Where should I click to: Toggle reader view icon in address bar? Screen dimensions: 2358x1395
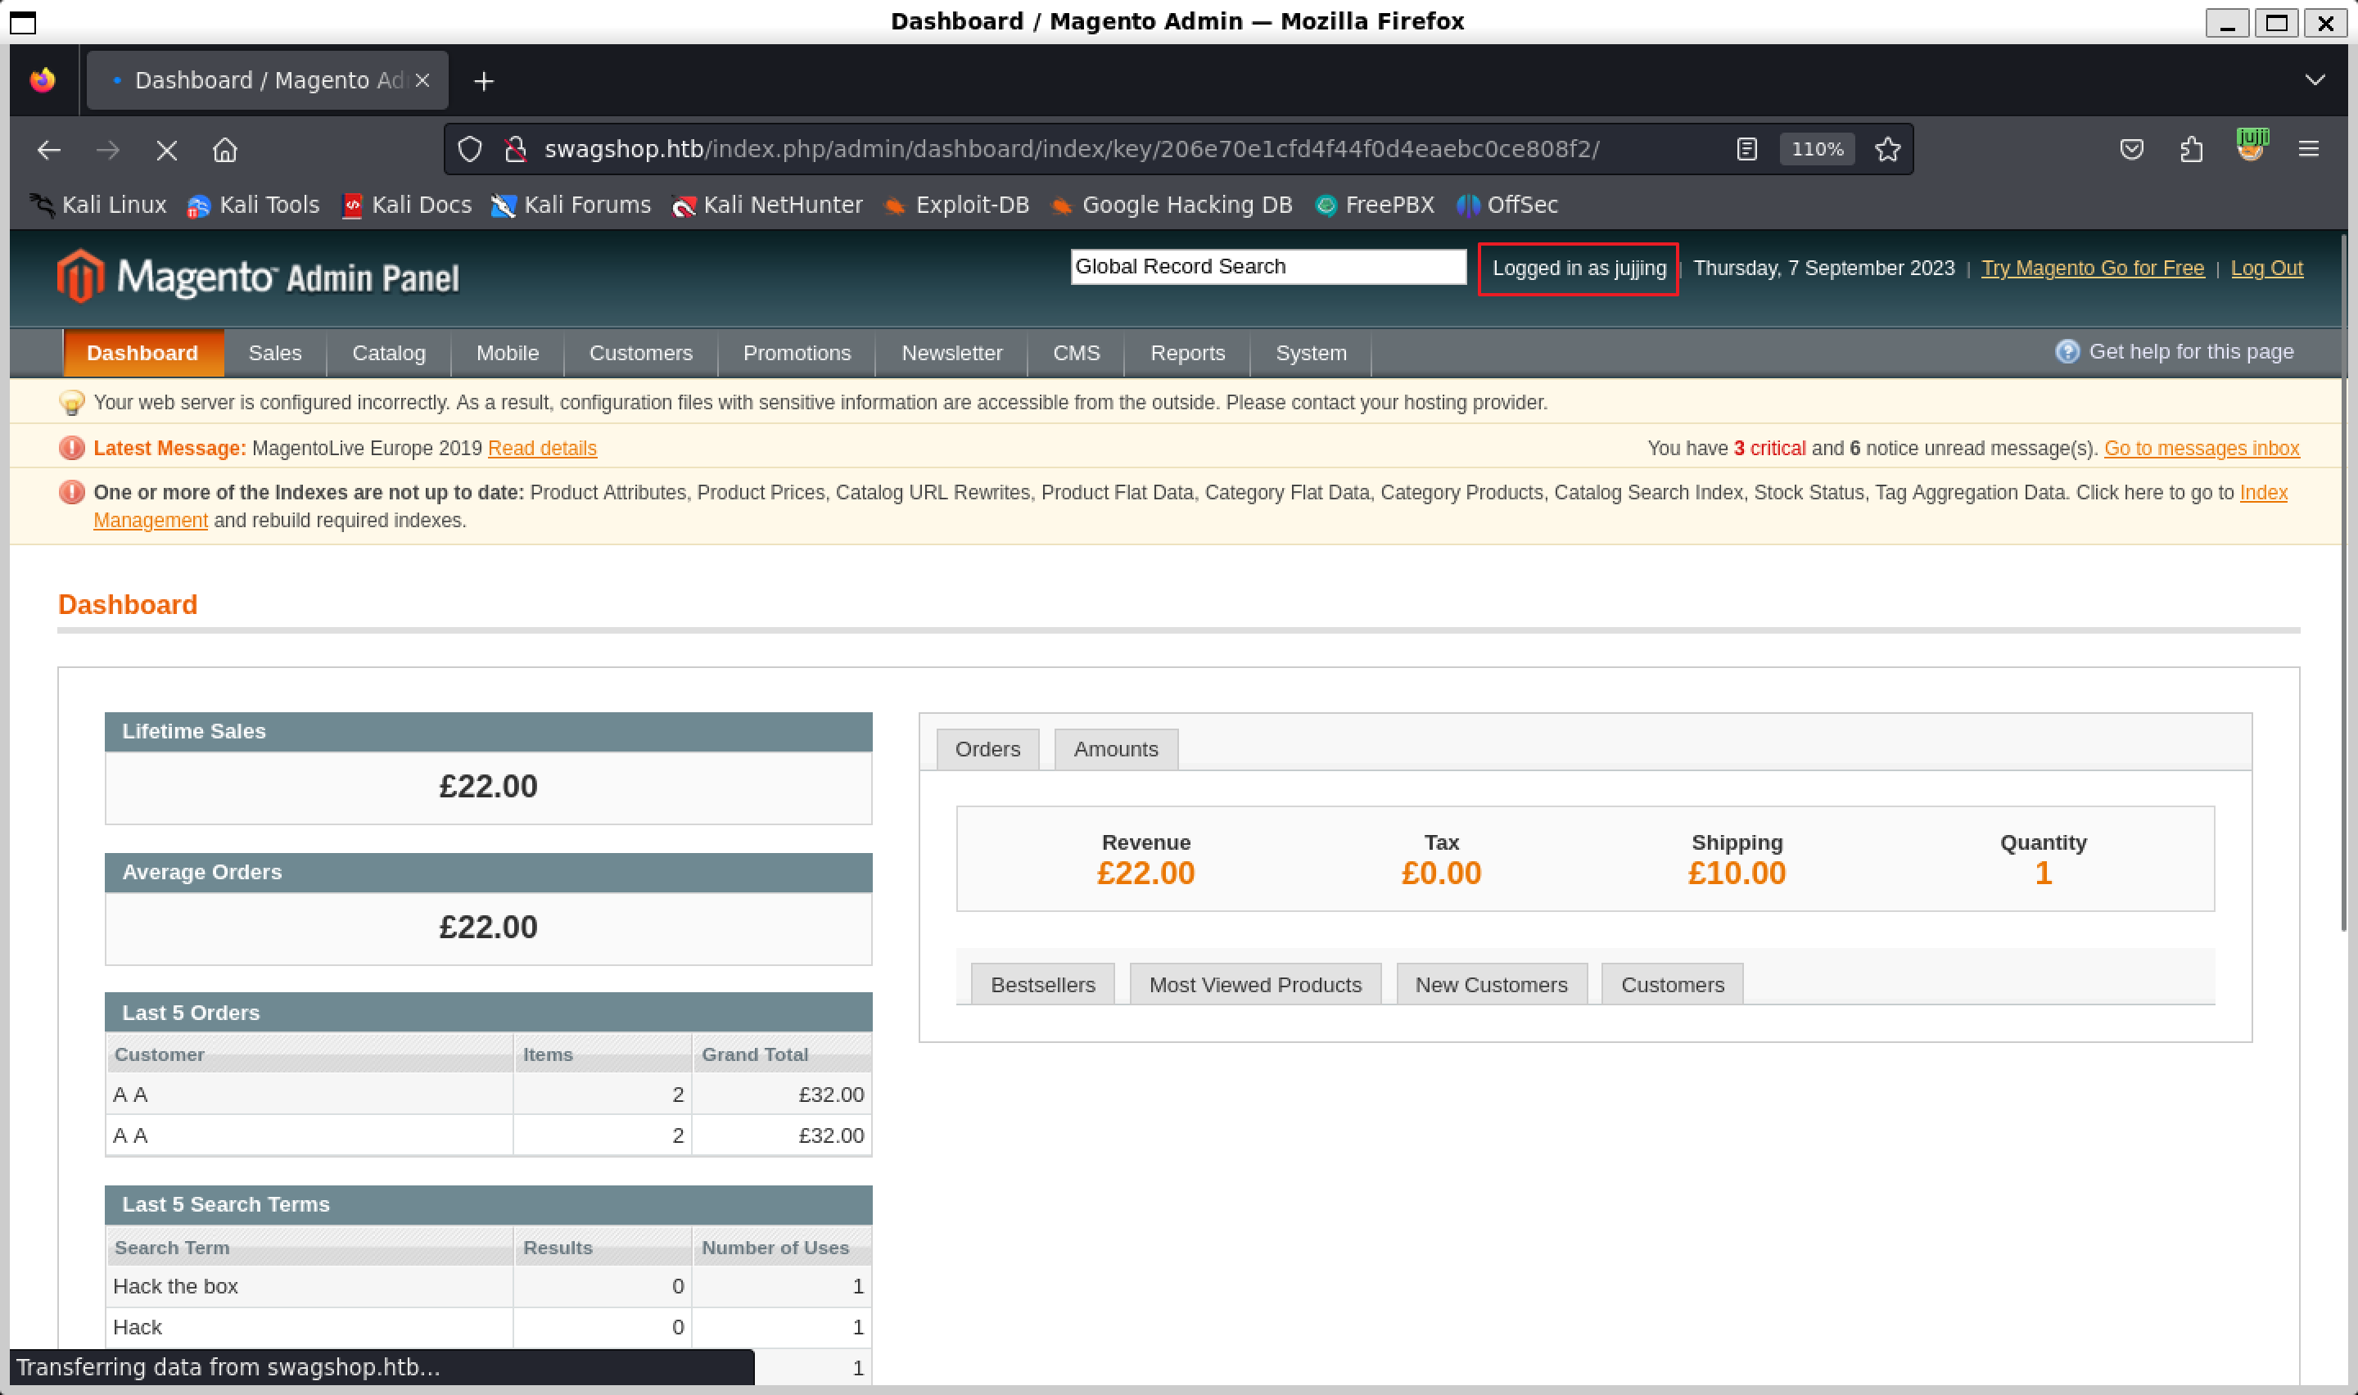(x=1746, y=148)
